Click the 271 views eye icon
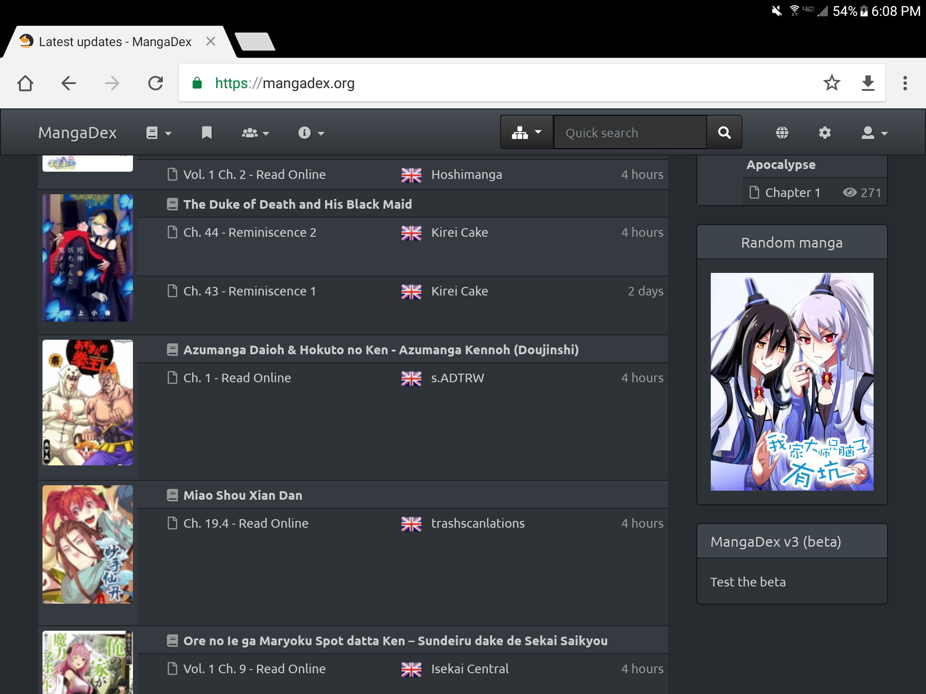 click(850, 192)
